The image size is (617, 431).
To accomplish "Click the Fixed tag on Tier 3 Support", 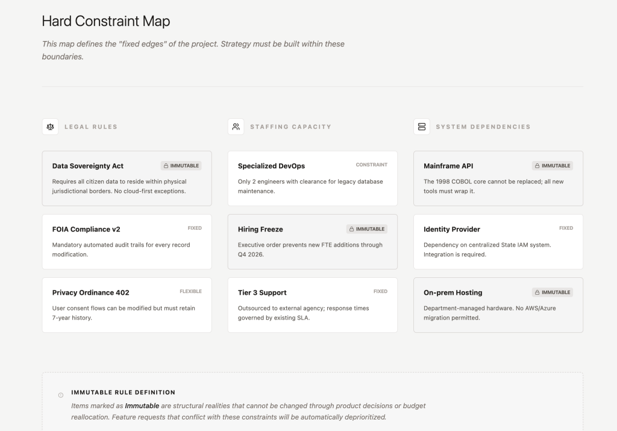I will (x=380, y=292).
